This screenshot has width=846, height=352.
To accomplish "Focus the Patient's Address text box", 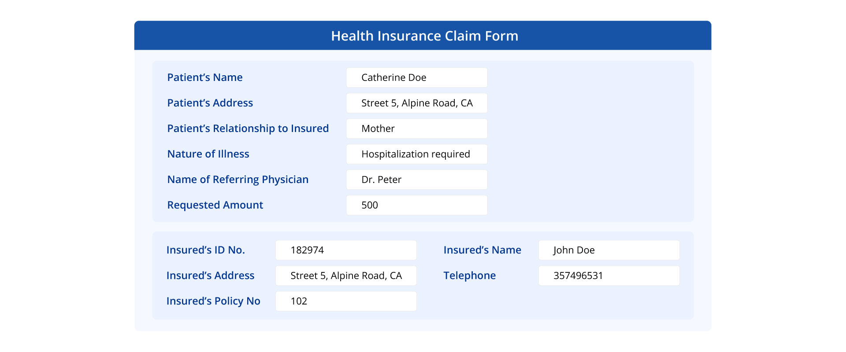I will [x=416, y=103].
